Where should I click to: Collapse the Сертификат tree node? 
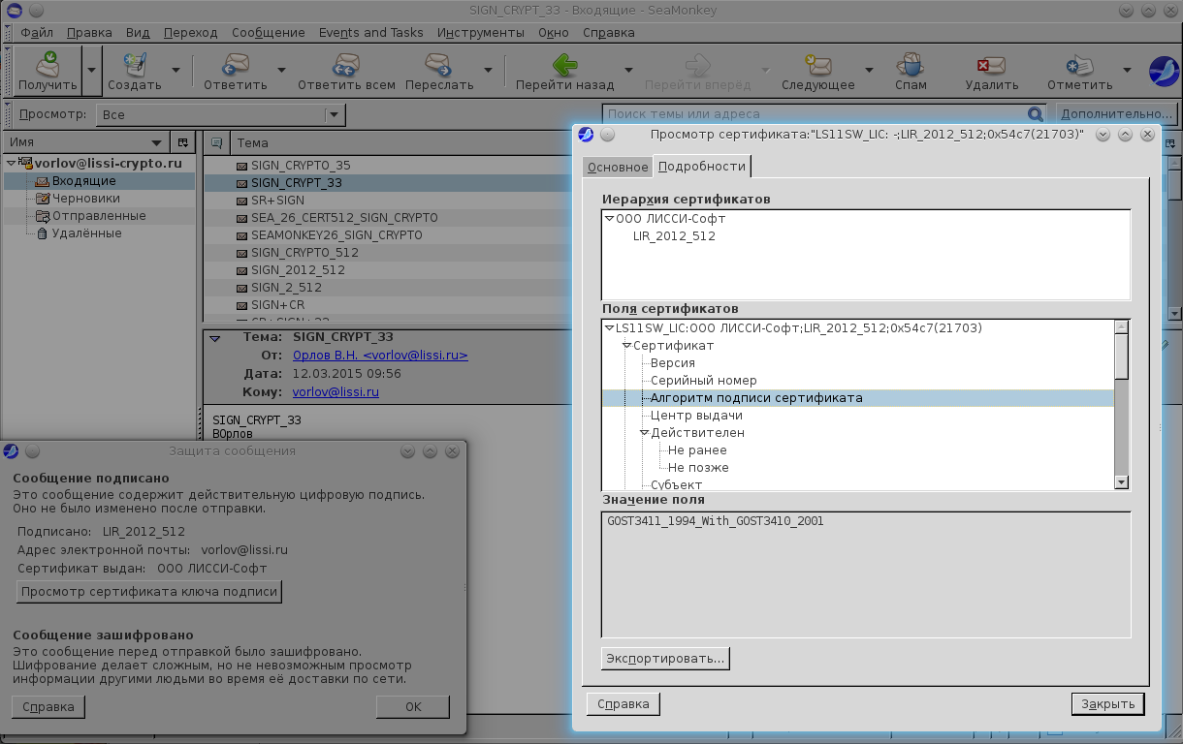tap(626, 346)
